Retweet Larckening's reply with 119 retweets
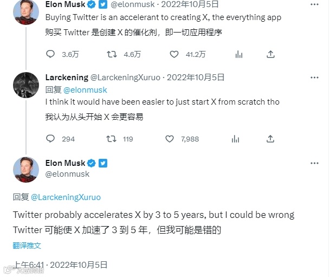Image resolution: width=330 pixels, height=277 pixels. pos(112,139)
